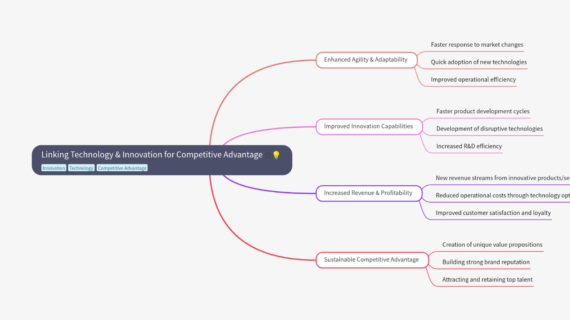Click 'Attracting and retaining top talent'
The image size is (570, 320).
pos(487,279)
